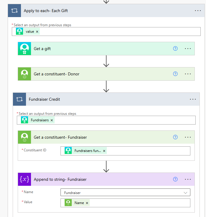The image size is (206, 217).
Task: Open help for Get a gift
Action: tap(175, 49)
